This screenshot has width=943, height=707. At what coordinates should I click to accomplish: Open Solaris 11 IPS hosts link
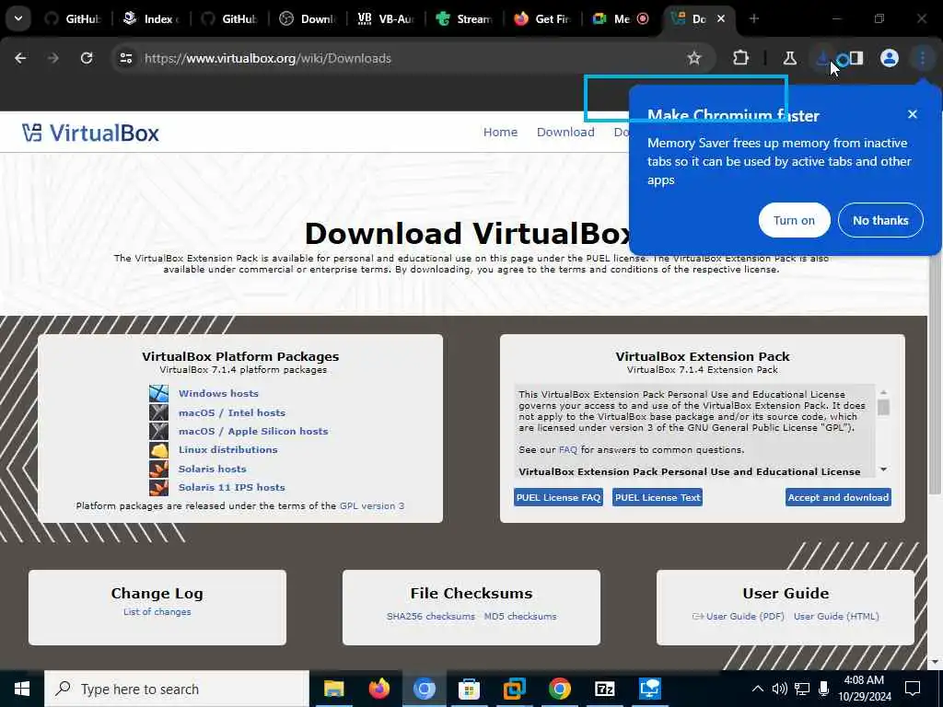[x=231, y=487]
